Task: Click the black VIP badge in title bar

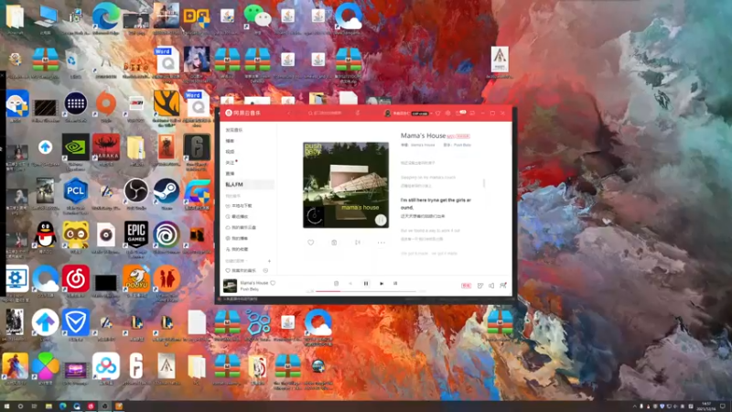Action: click(420, 113)
